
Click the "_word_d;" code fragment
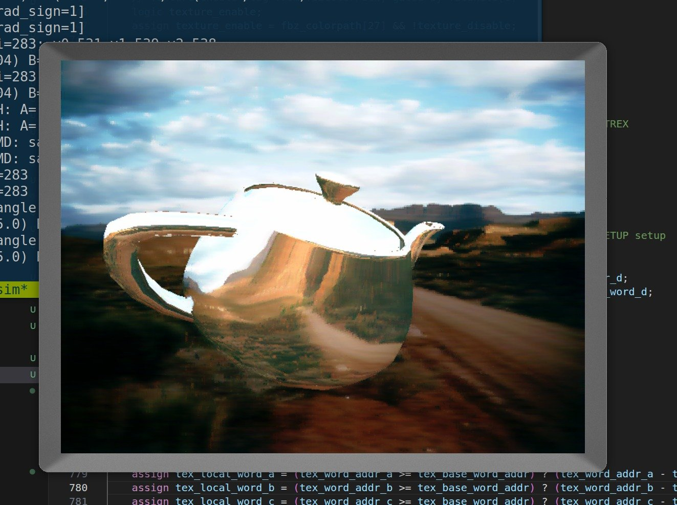coord(630,292)
